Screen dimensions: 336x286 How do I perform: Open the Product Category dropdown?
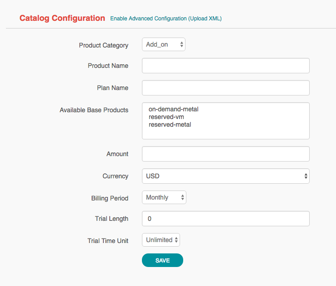pos(163,44)
